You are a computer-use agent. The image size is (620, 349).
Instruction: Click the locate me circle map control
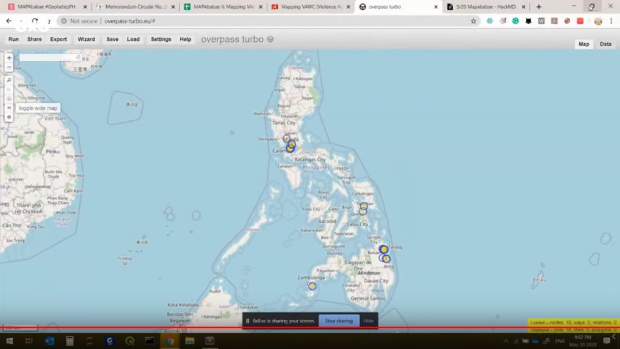coord(9,90)
